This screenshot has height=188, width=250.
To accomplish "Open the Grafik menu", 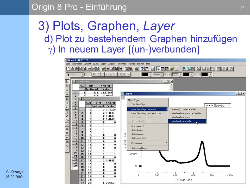I will coord(96,64).
